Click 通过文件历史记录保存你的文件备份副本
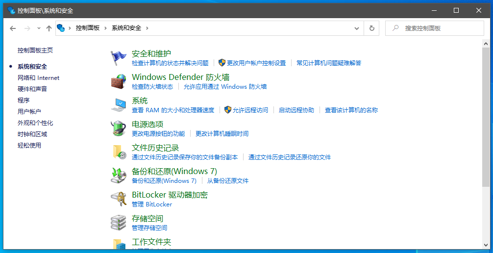493x253 pixels. (x=185, y=157)
